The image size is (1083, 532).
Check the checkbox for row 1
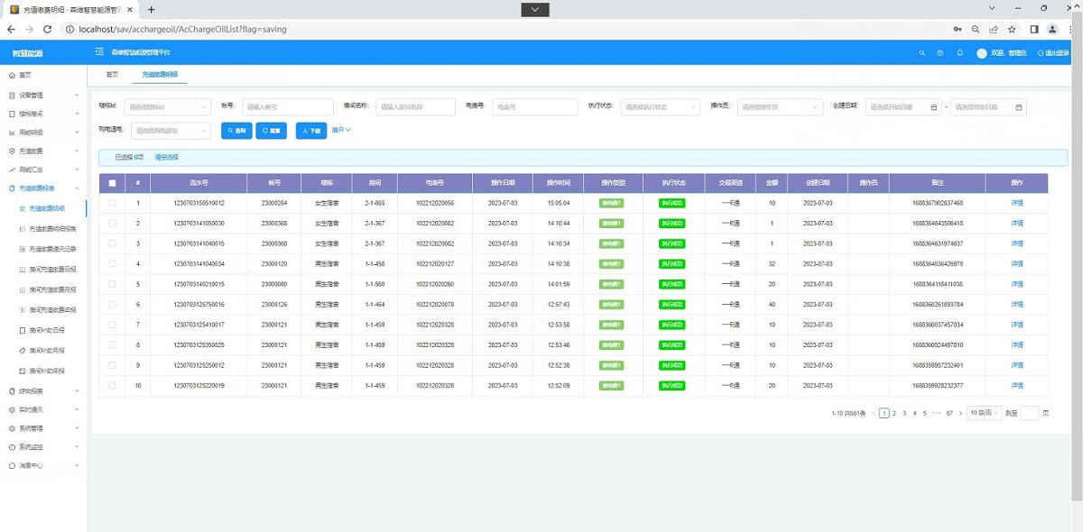click(x=112, y=203)
